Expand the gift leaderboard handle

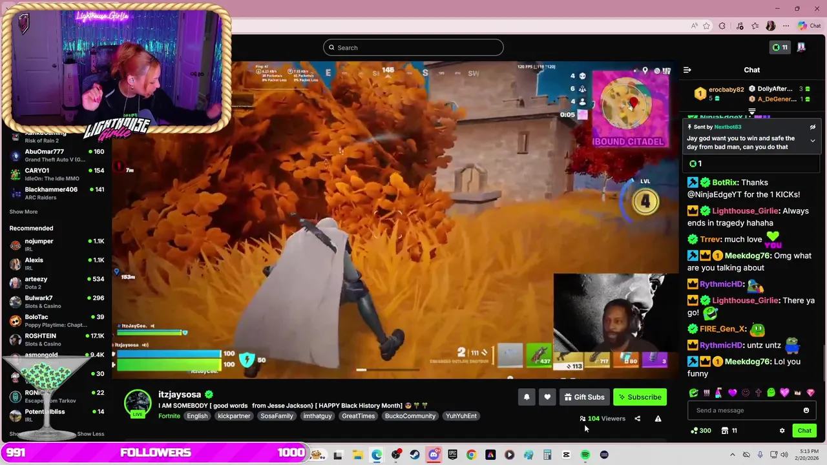(751, 112)
